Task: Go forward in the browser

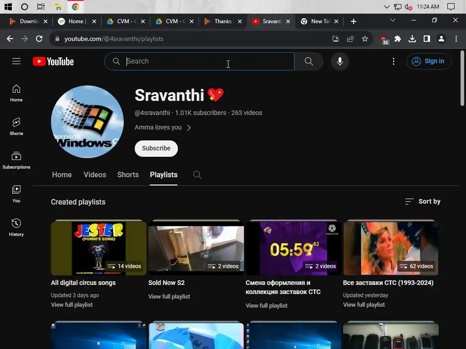Action: pyautogui.click(x=25, y=39)
